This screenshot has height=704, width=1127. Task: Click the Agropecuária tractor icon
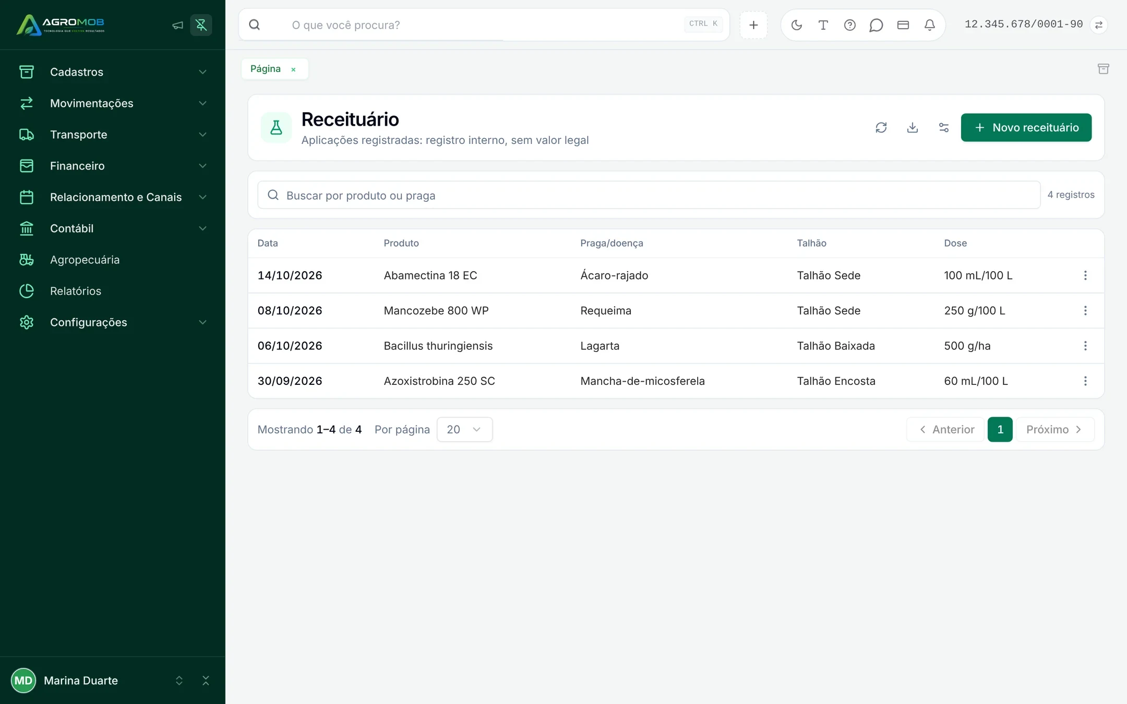click(x=27, y=260)
